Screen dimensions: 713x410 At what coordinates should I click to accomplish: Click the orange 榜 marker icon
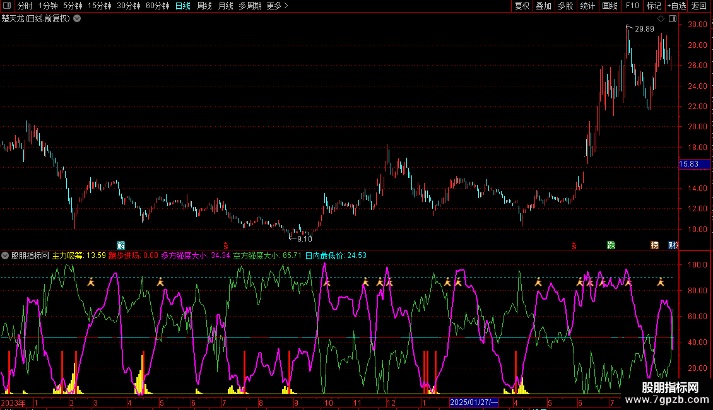click(655, 245)
